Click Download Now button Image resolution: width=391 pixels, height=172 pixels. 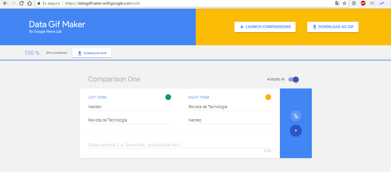click(x=92, y=53)
